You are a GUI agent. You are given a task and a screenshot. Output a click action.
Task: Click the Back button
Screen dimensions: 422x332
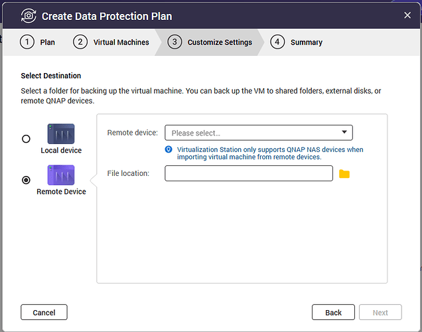pos(333,312)
